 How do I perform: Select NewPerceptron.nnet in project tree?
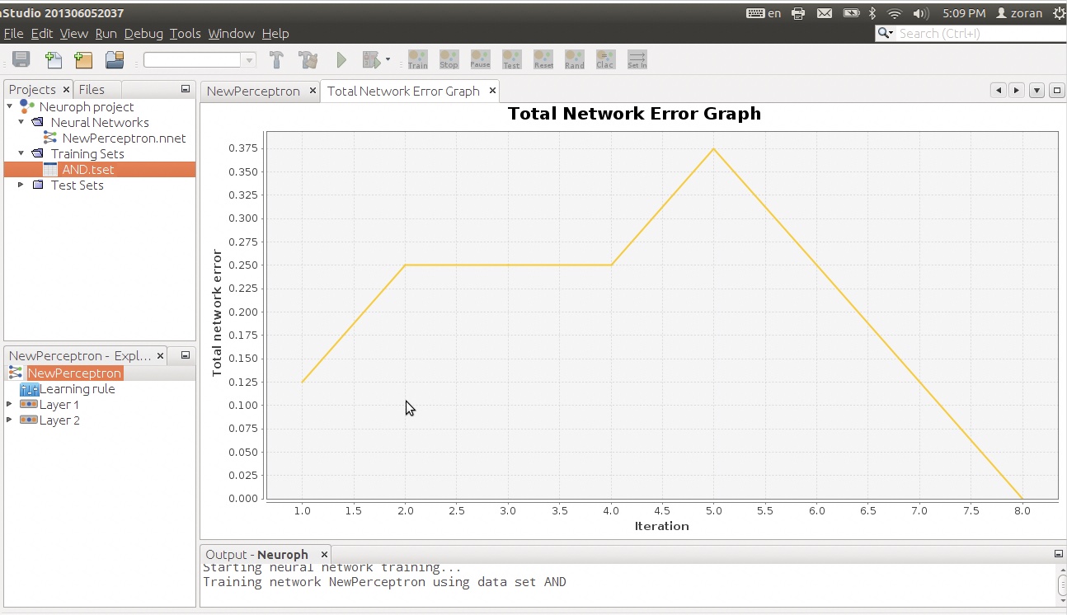[124, 138]
